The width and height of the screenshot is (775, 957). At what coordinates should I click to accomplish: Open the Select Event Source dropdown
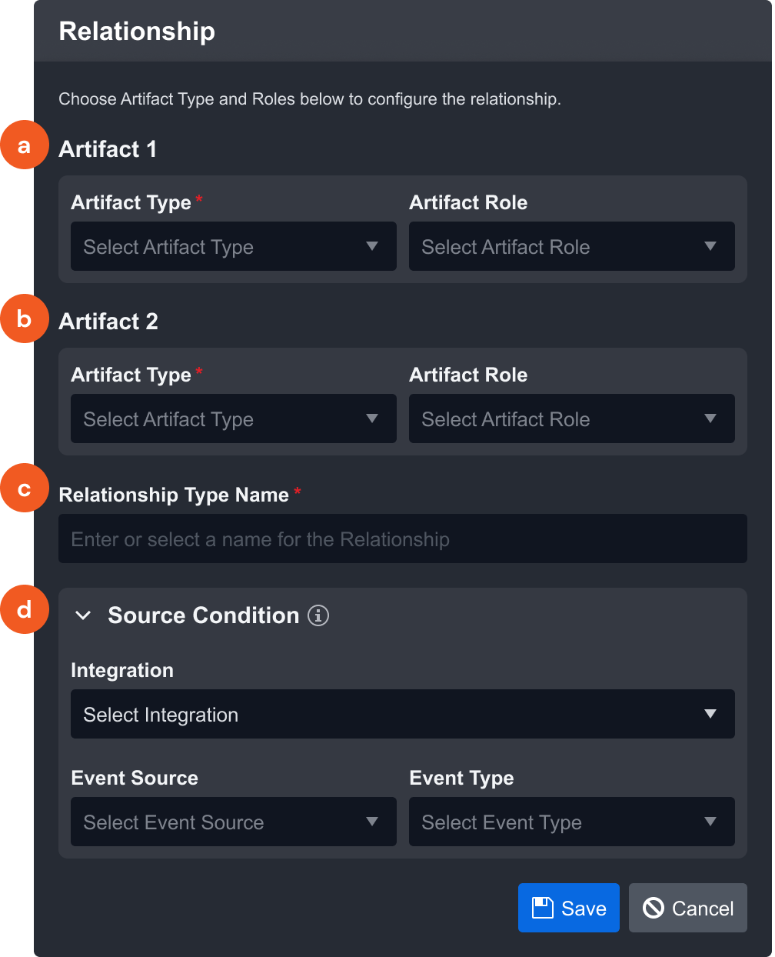pos(234,822)
